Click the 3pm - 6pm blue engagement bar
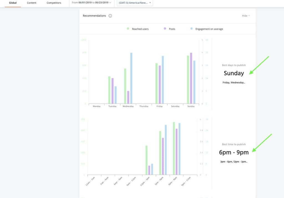Screen dimensions: 284x198 point(166,150)
